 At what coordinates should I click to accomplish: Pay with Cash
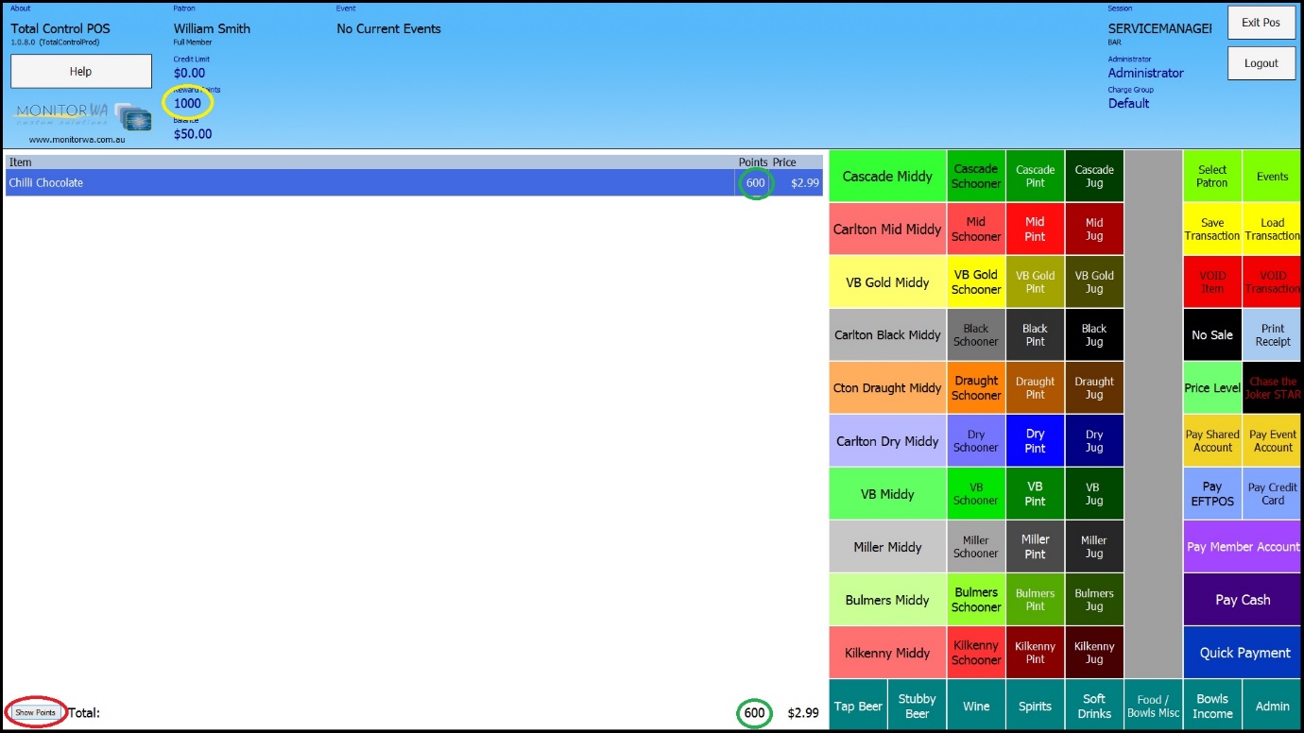[x=1243, y=599]
